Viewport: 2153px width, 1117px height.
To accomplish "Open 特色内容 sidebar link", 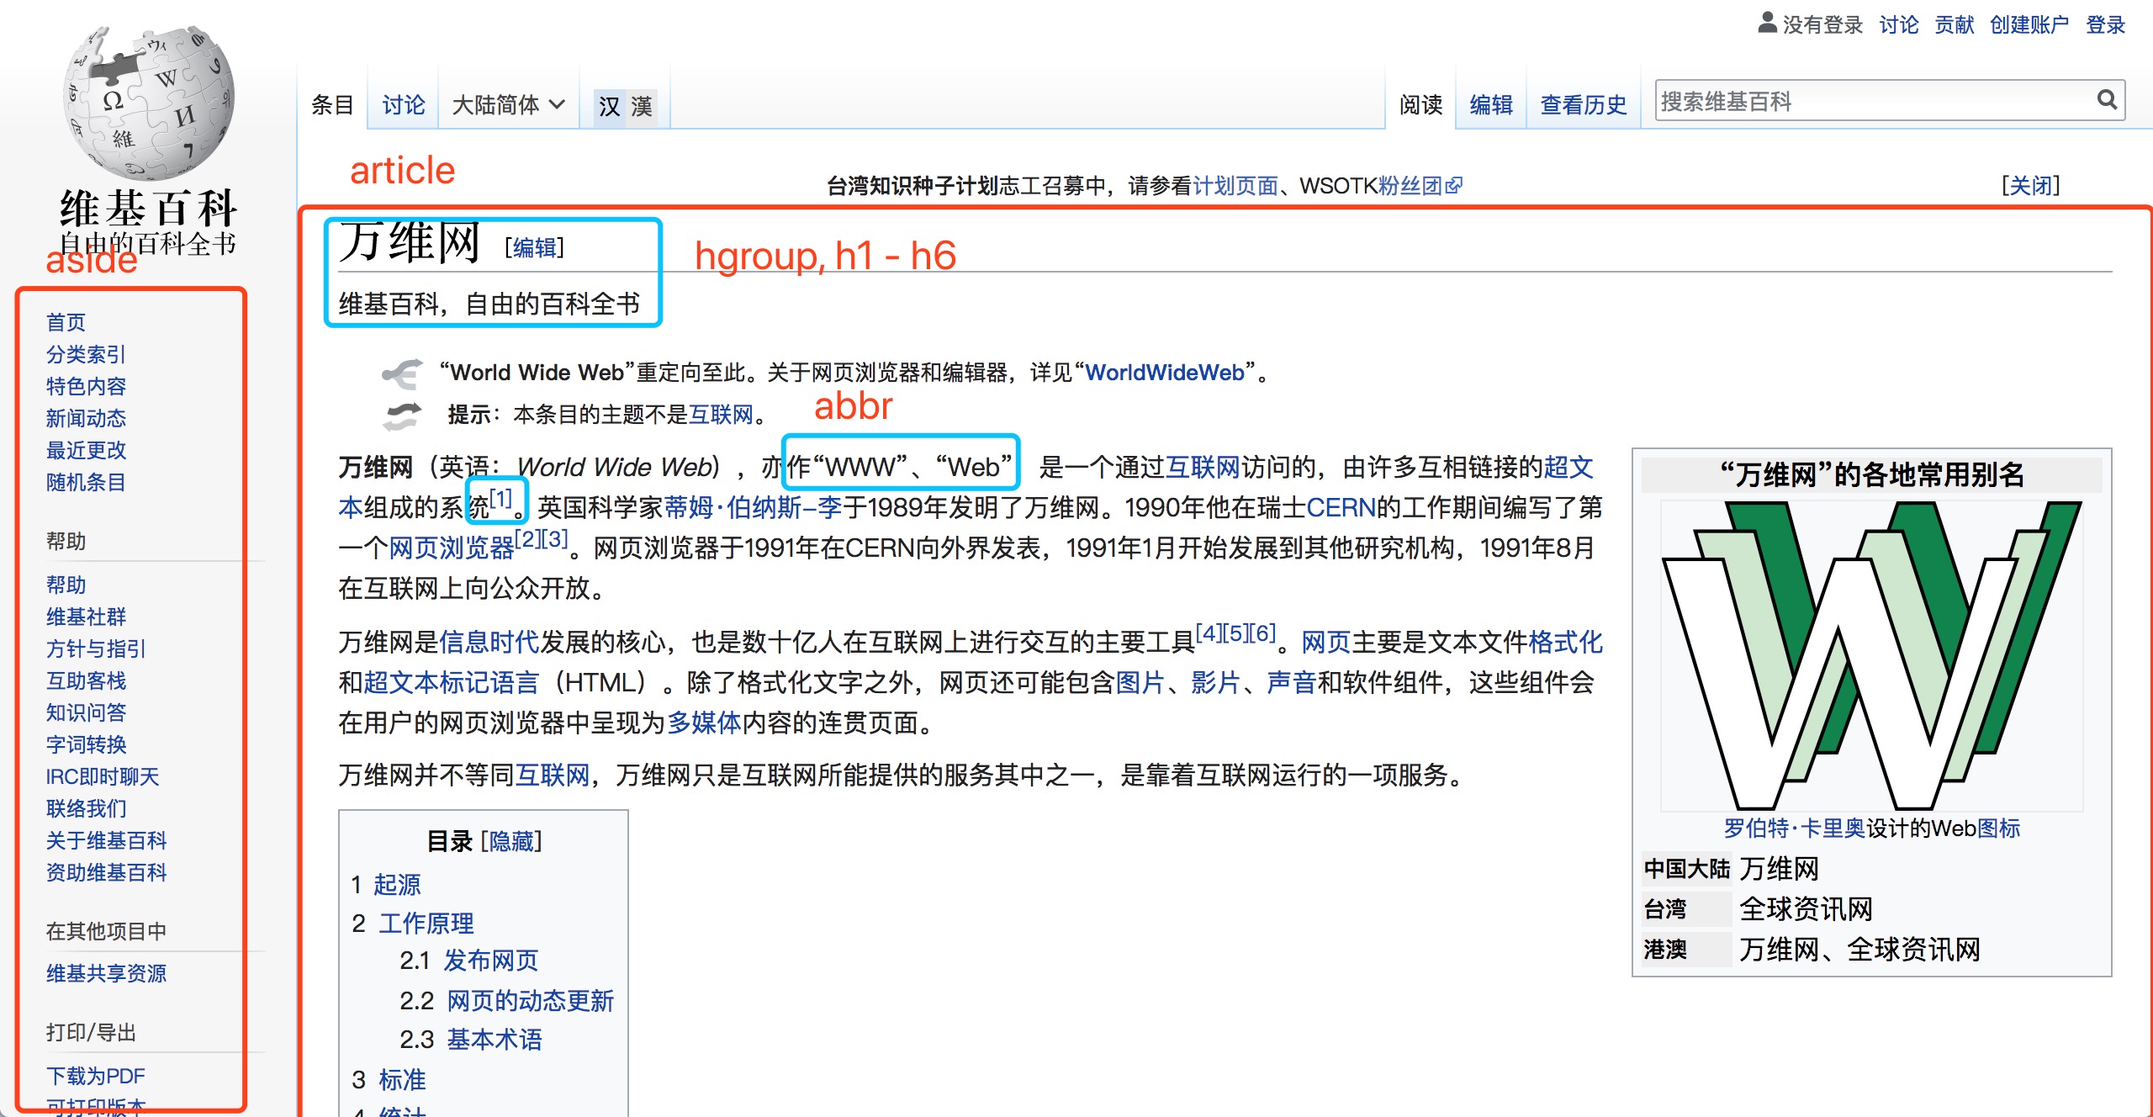I will [86, 386].
